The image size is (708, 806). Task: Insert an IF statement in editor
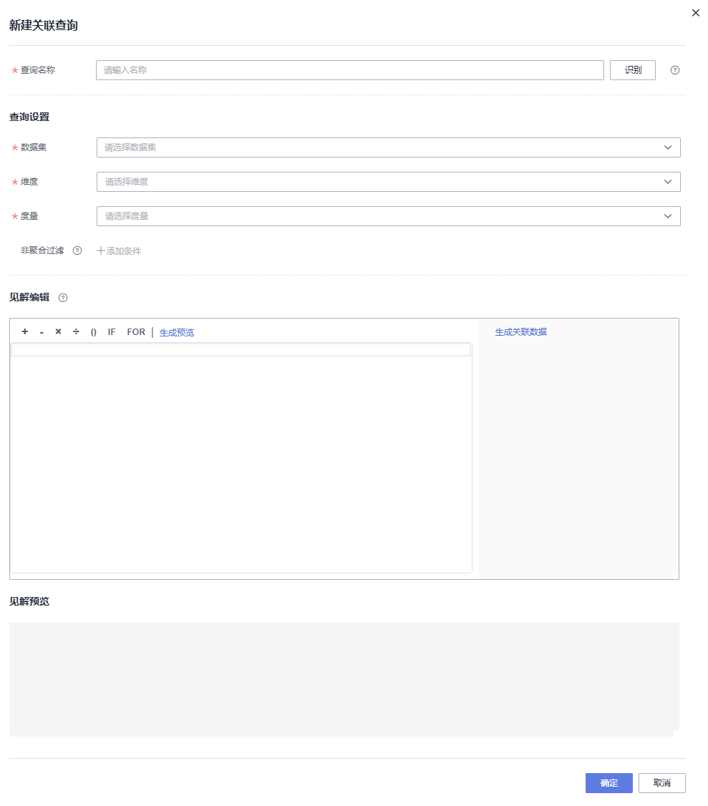coord(112,332)
